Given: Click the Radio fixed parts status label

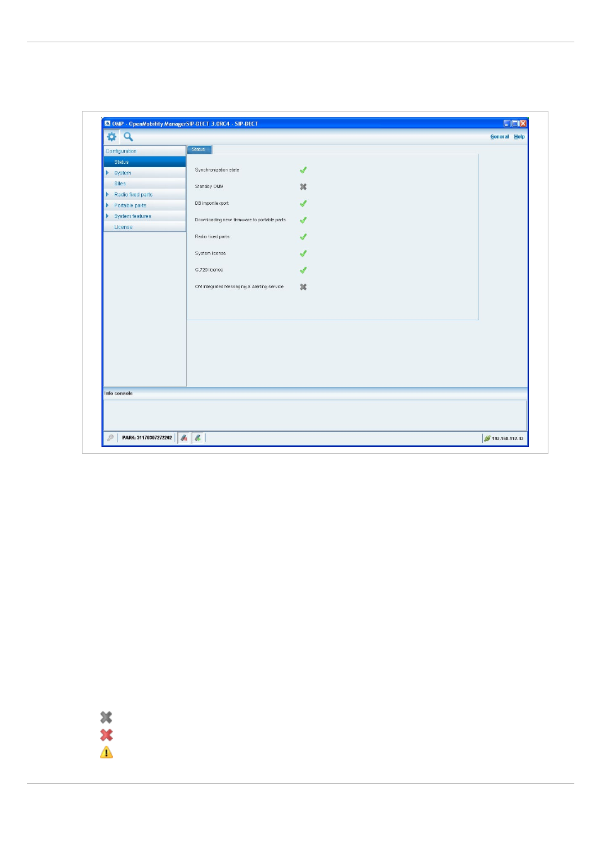Looking at the screenshot, I should coord(212,237).
